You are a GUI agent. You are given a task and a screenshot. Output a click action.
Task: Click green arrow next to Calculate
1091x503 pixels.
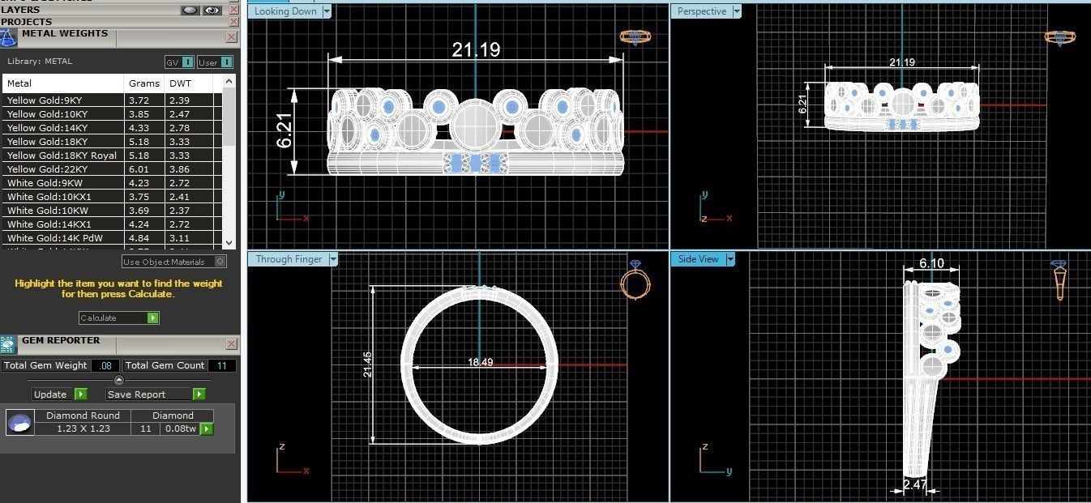click(153, 318)
